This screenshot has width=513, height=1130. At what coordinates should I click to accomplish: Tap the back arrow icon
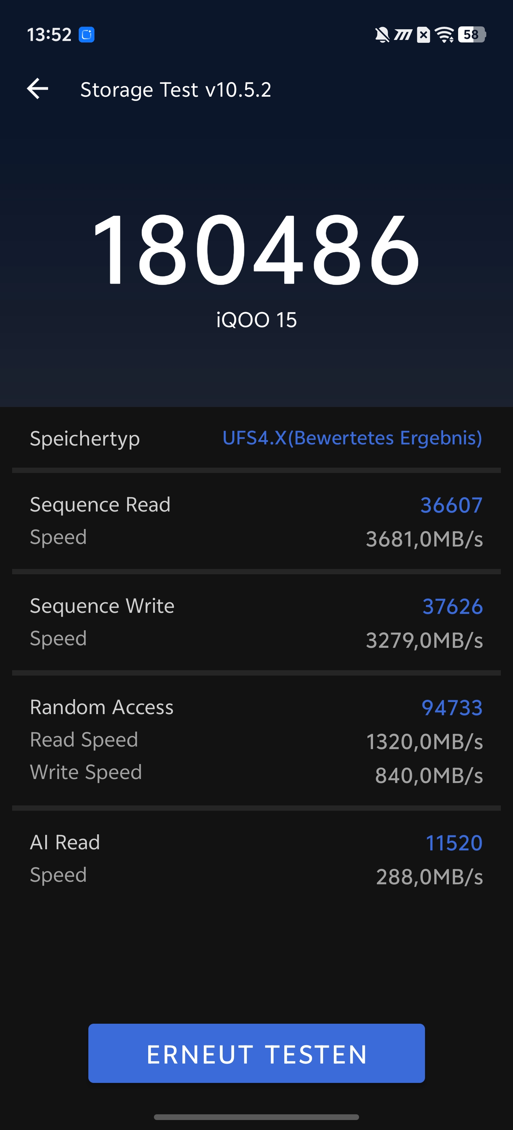38,89
